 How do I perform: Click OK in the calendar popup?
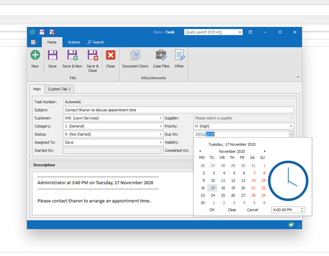[212, 210]
